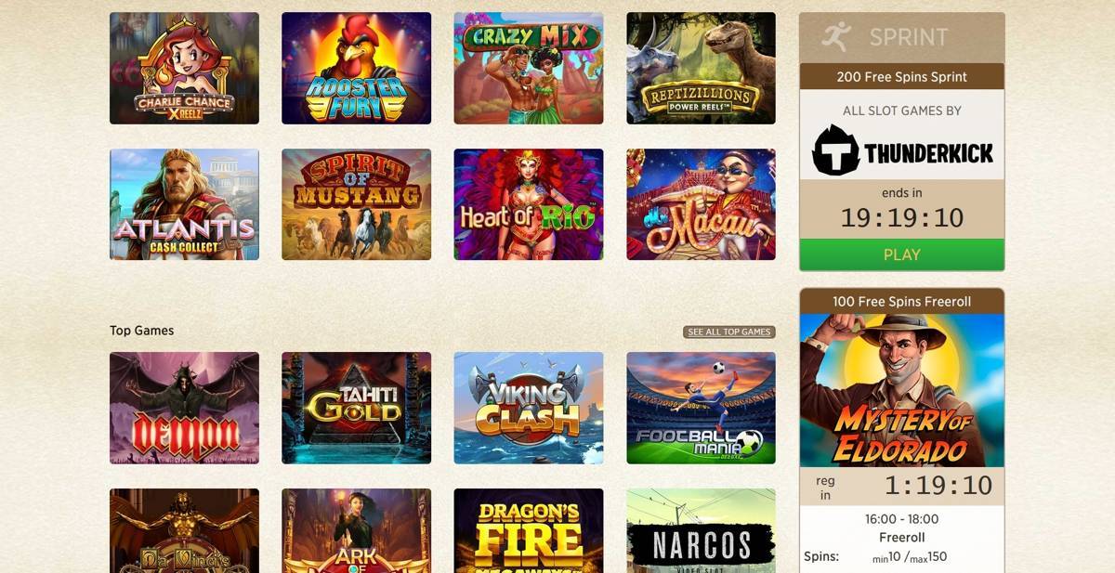The height and width of the screenshot is (573, 1115).
Task: Click the Thunderkick logo
Action: [x=901, y=150]
